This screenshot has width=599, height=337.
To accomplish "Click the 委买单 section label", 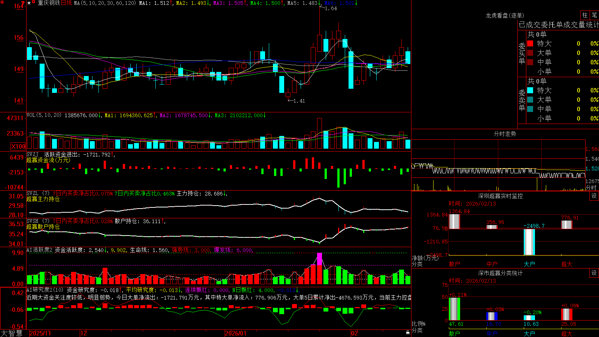I will (x=522, y=54).
